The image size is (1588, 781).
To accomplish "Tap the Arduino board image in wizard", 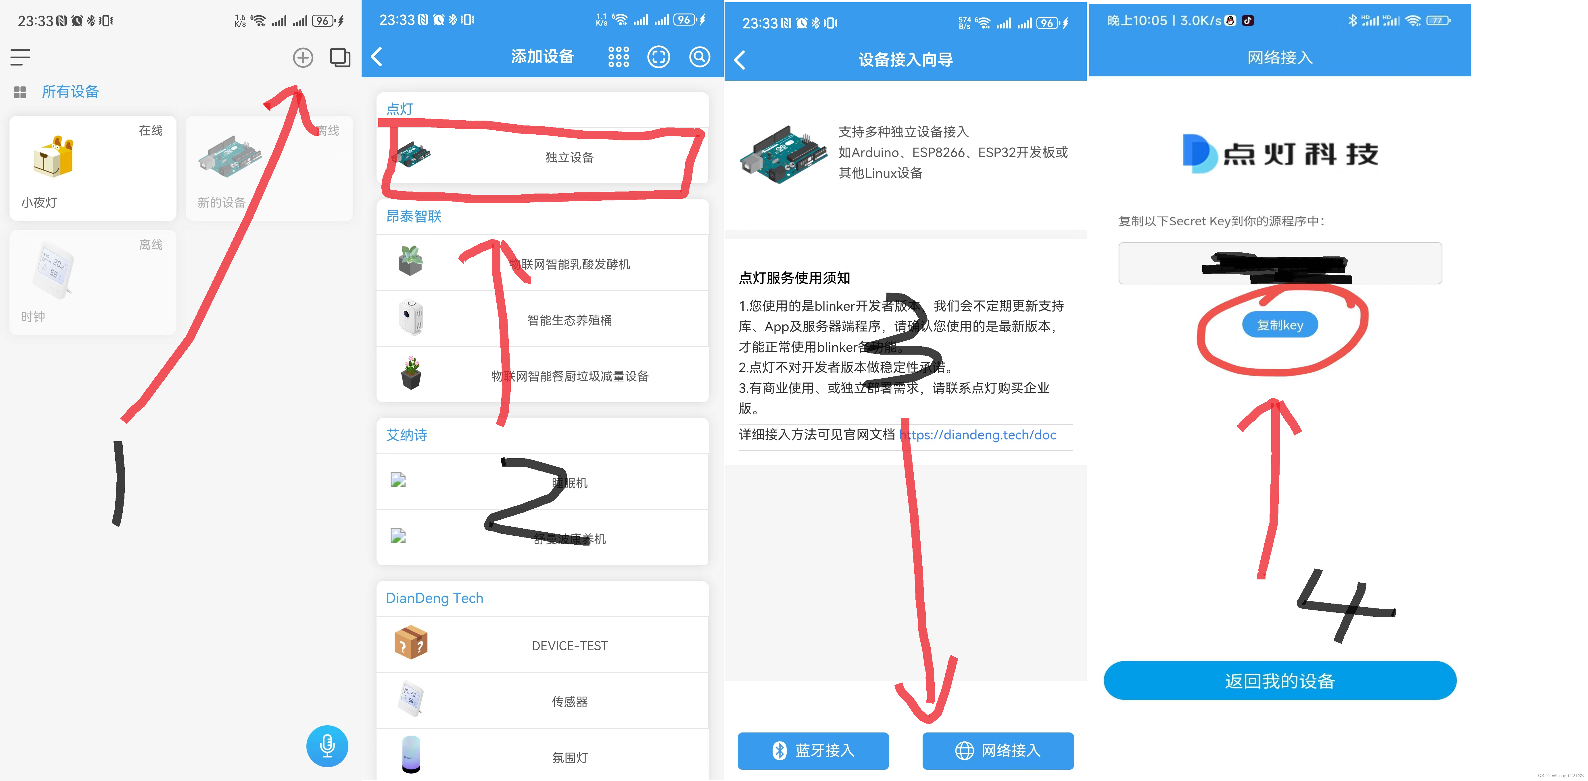I will [783, 154].
